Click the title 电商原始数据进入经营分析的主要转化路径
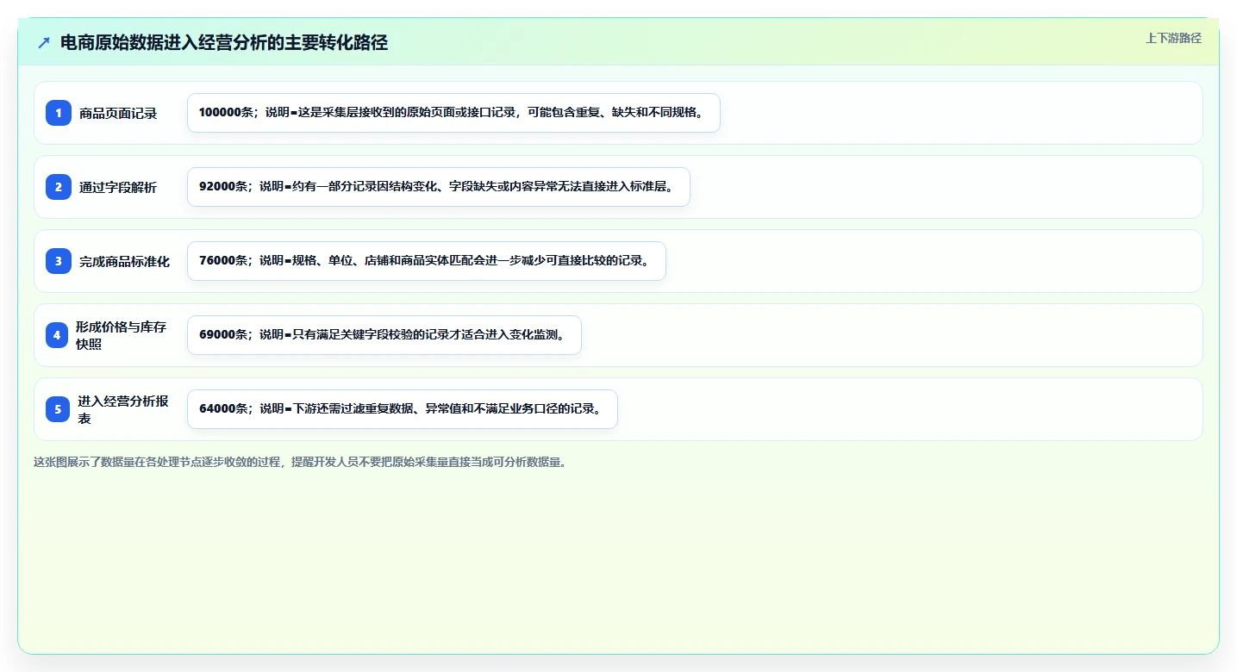 pyautogui.click(x=224, y=43)
